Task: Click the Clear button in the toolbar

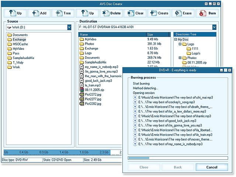Action: point(135,13)
